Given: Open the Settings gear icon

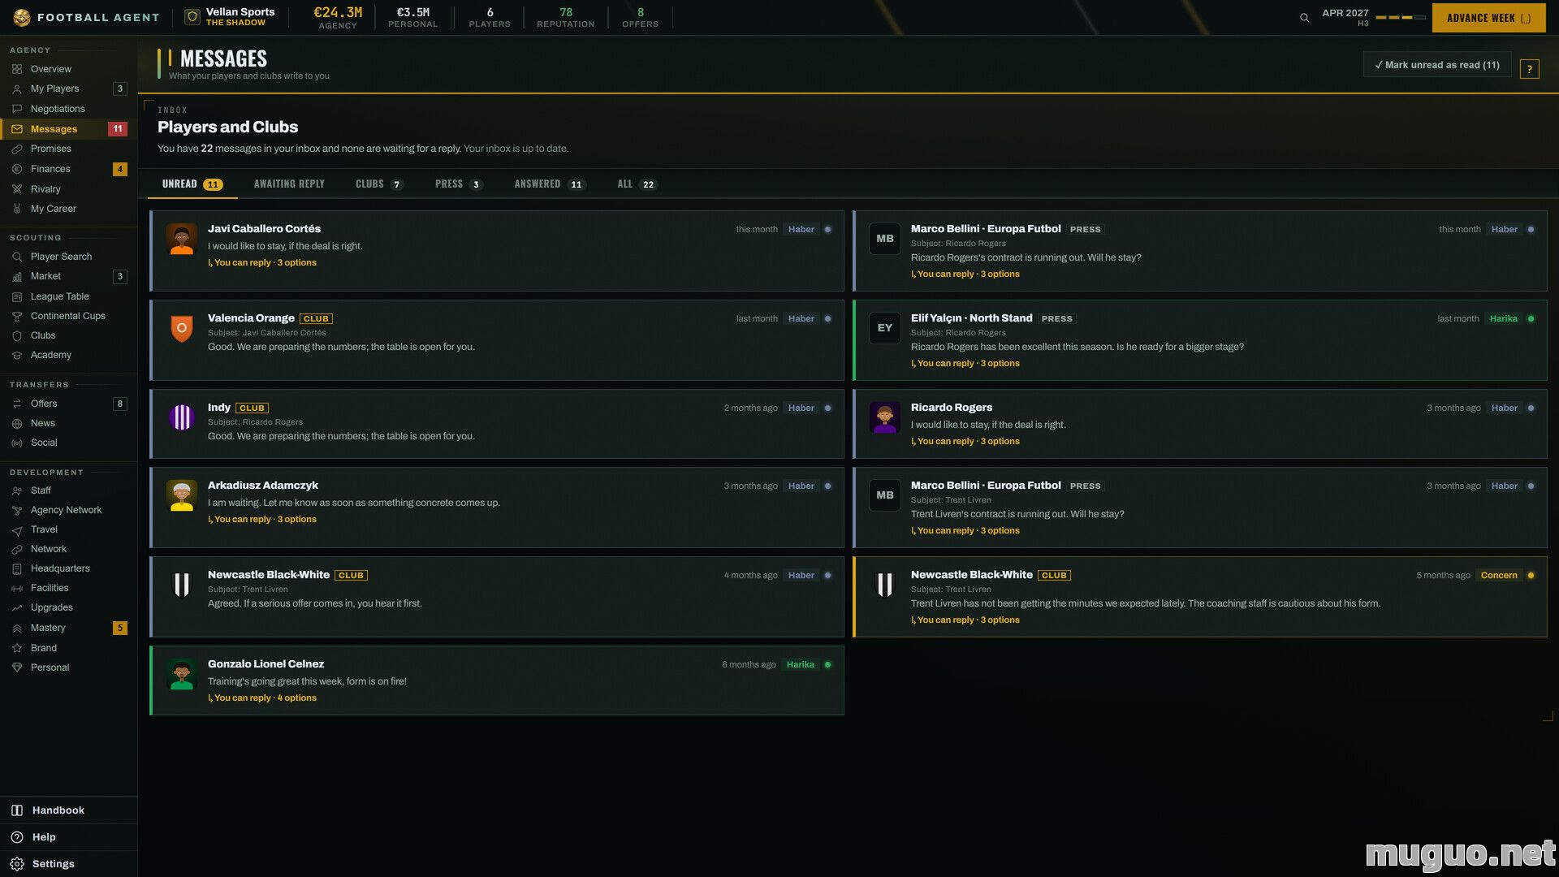Looking at the screenshot, I should (17, 864).
